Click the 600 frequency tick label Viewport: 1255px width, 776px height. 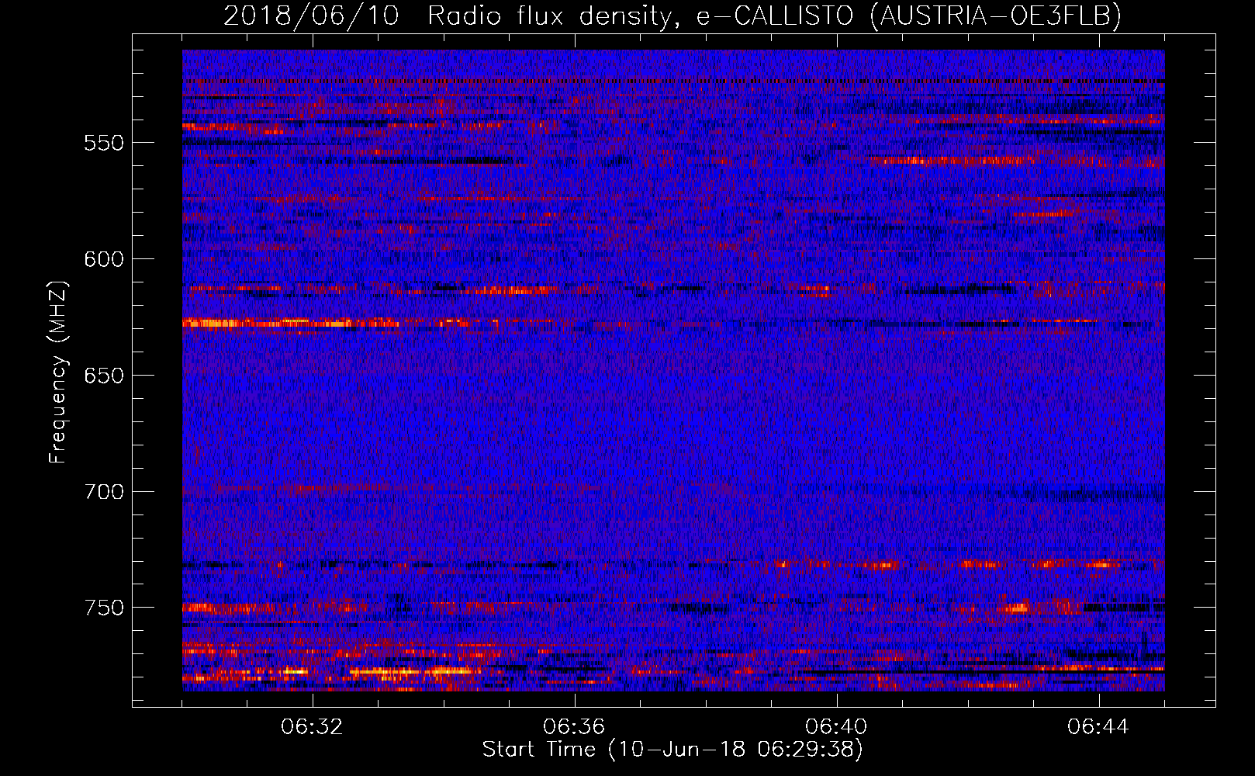tap(104, 259)
